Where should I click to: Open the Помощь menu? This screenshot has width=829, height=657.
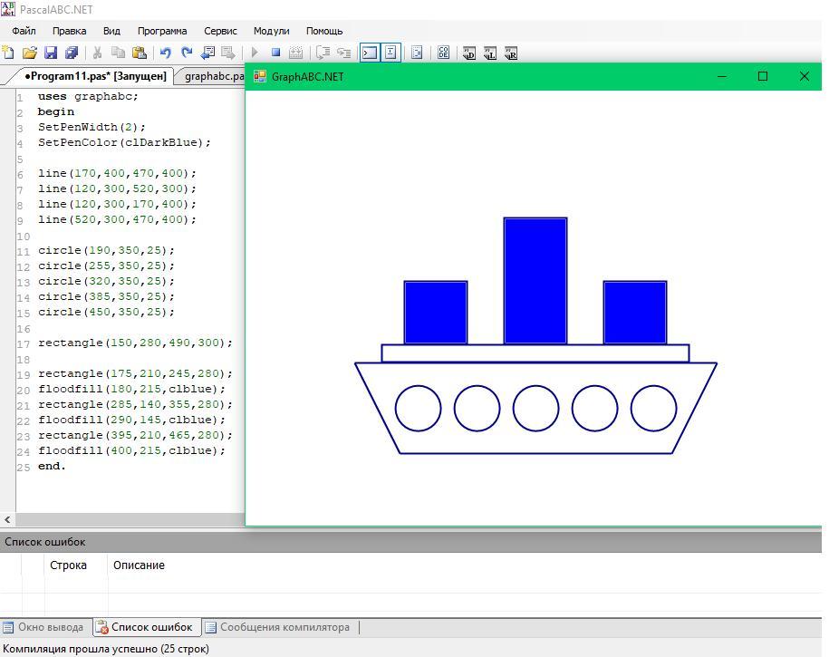324,31
